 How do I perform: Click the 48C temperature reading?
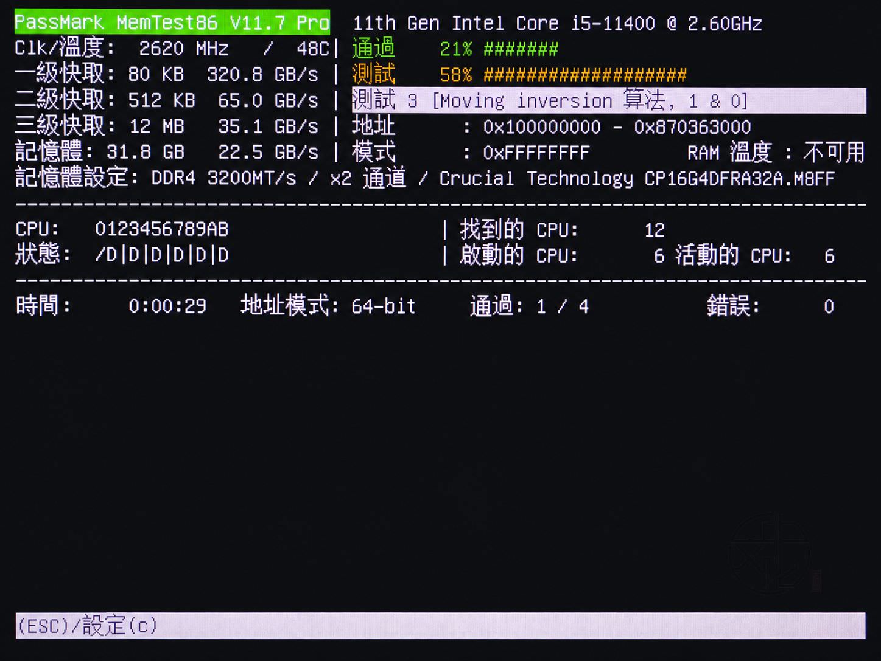[312, 49]
